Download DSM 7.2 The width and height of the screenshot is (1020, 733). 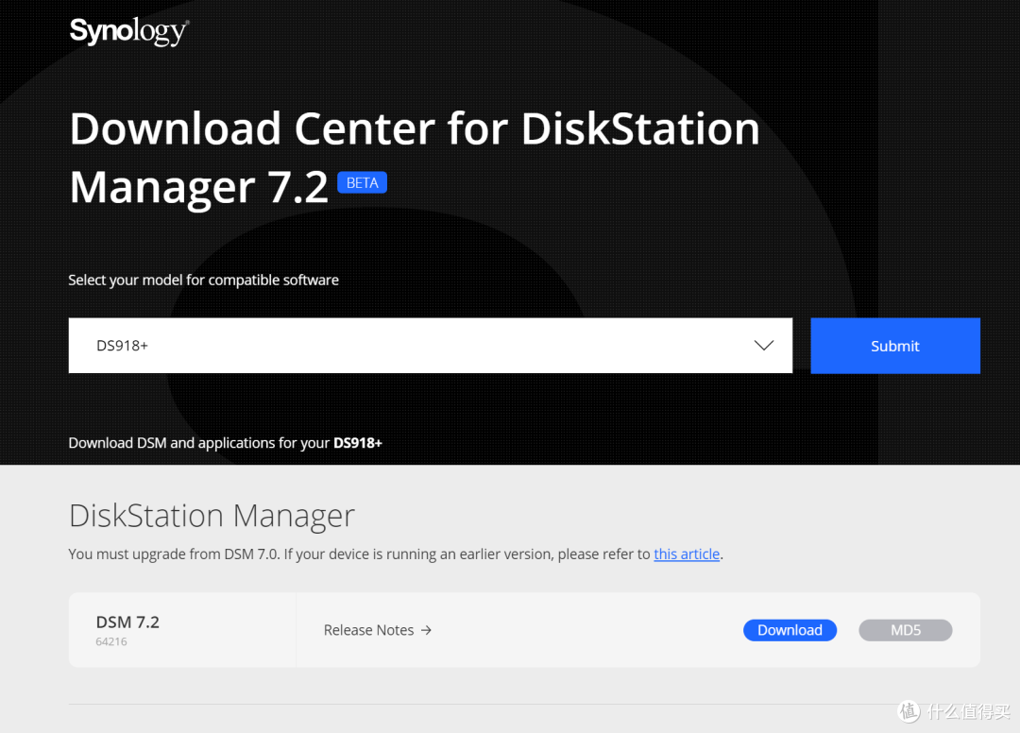coord(790,630)
